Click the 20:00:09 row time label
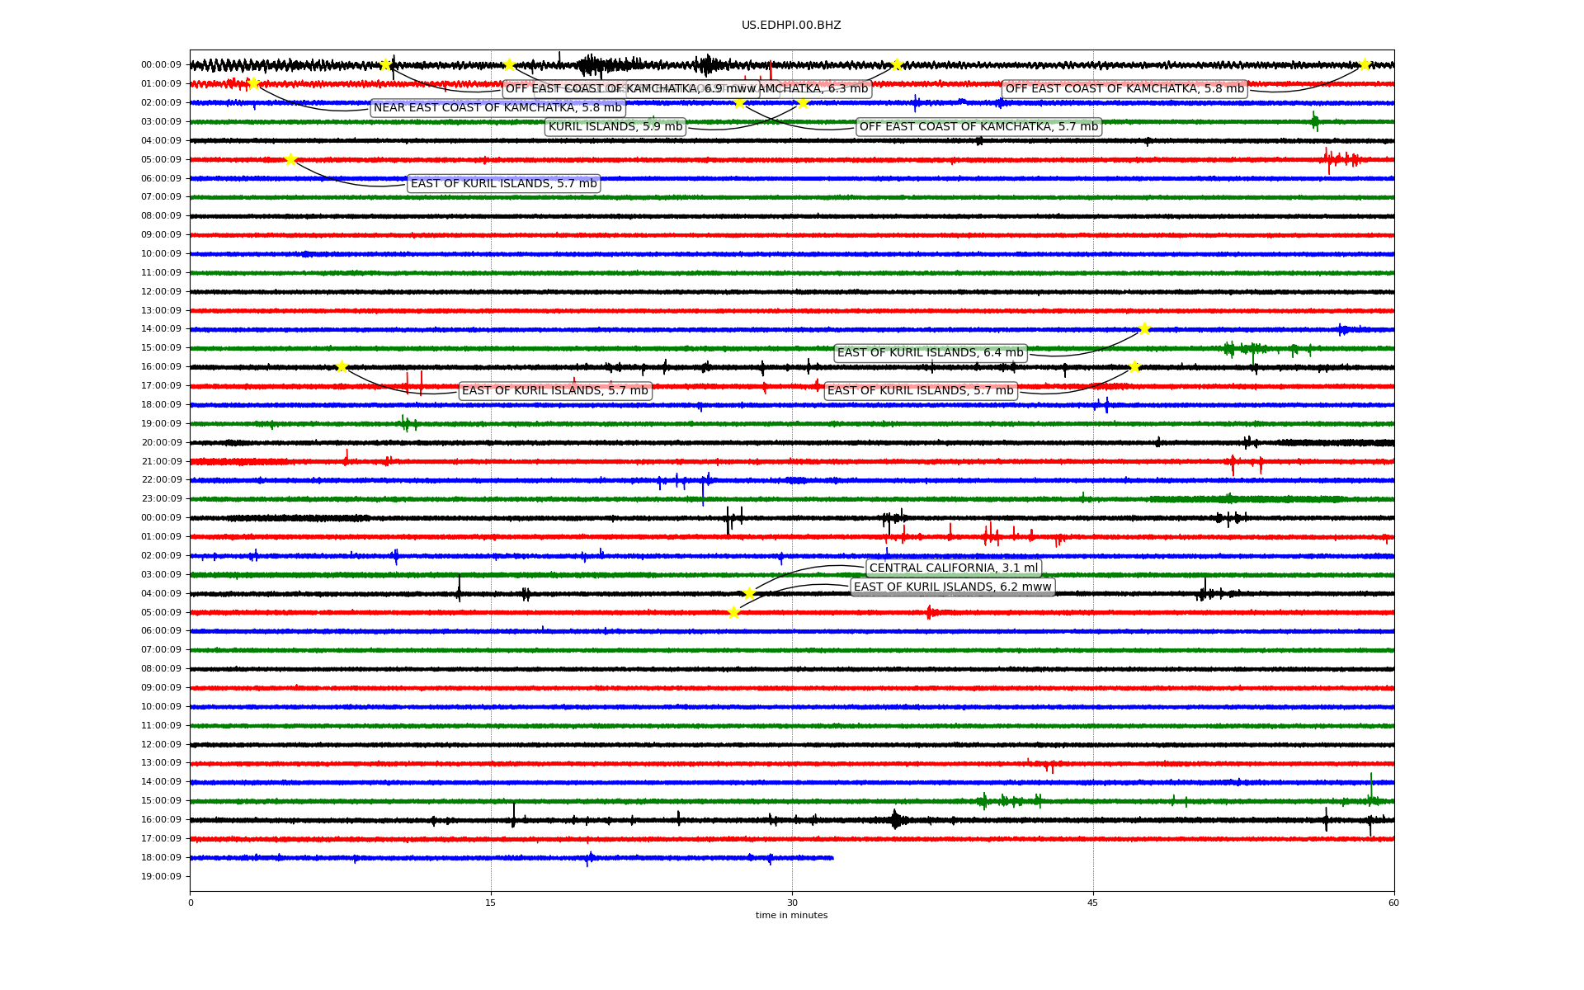1584x990 pixels. 161,443
